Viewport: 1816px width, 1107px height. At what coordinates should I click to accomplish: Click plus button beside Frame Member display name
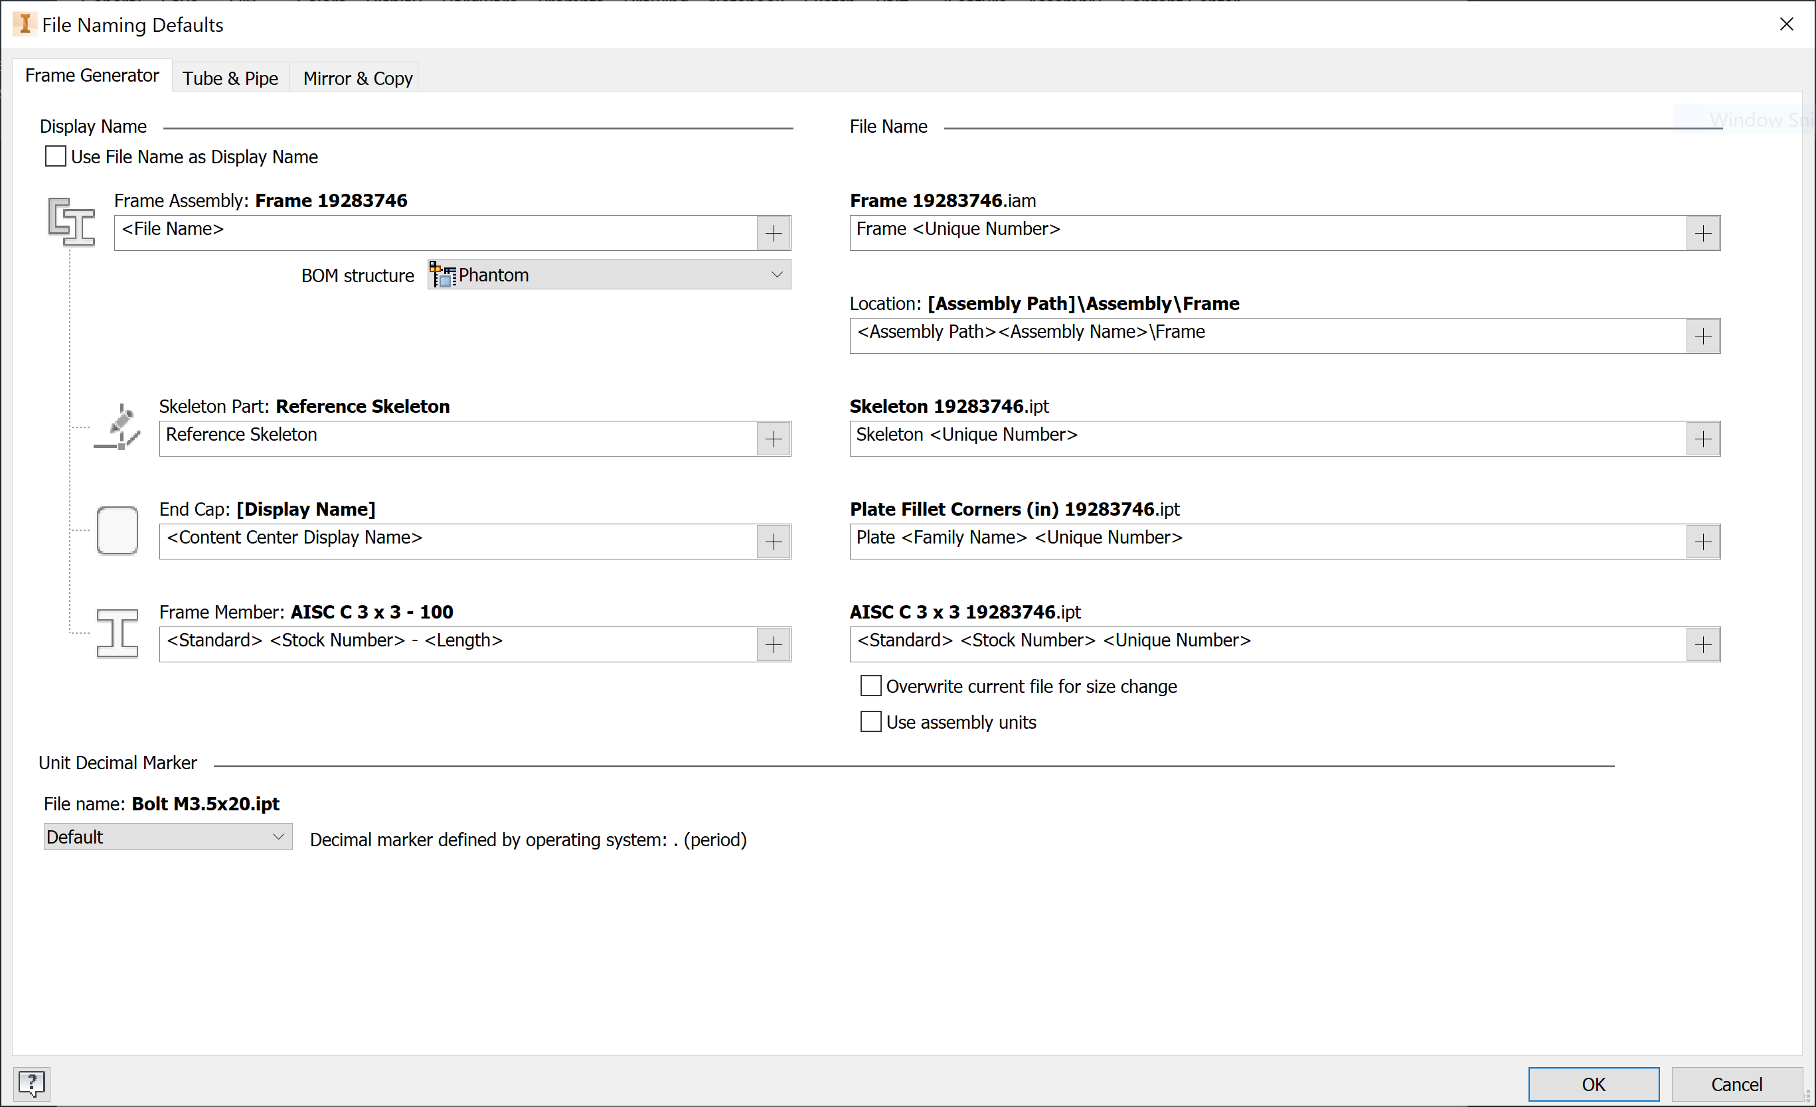[x=773, y=645]
